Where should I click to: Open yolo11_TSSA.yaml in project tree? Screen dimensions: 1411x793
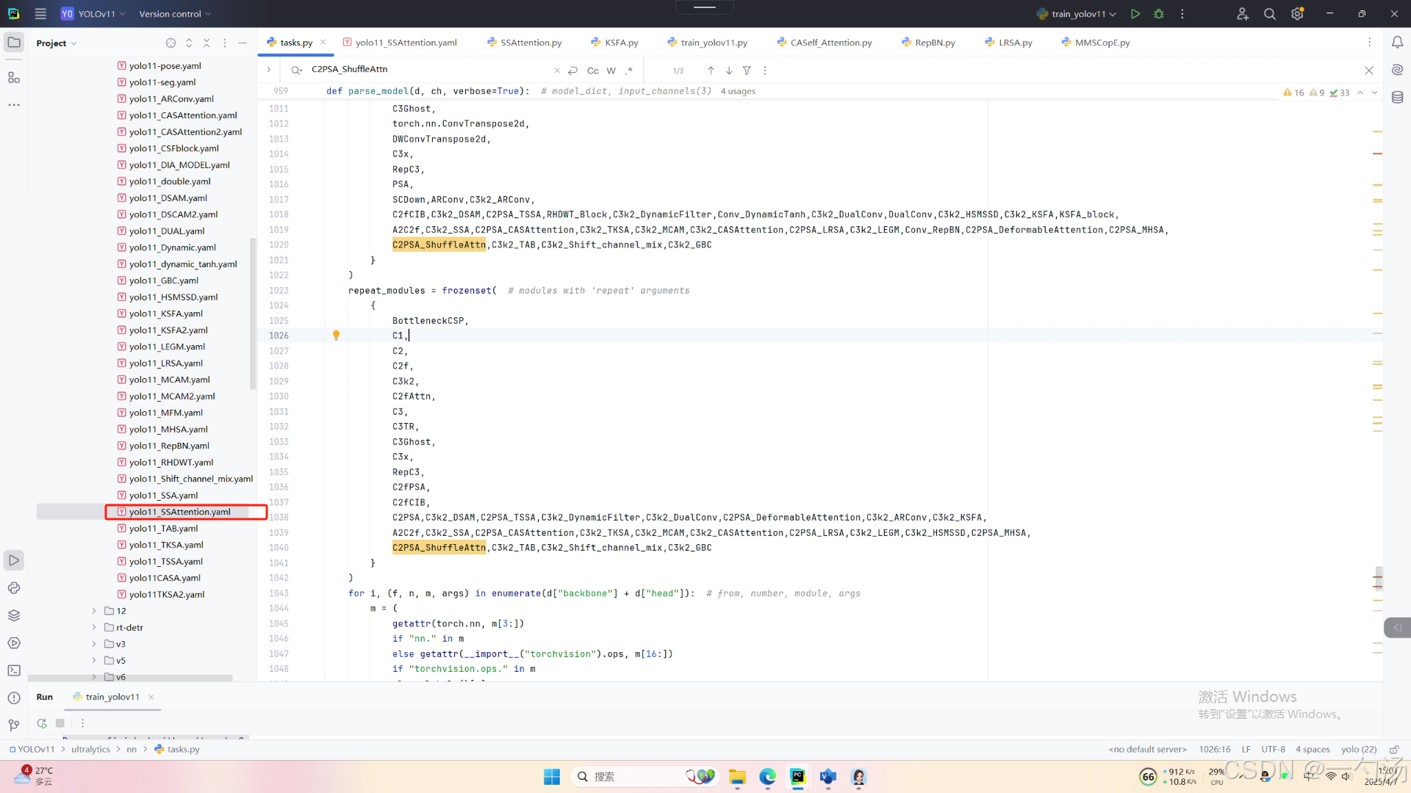click(165, 562)
